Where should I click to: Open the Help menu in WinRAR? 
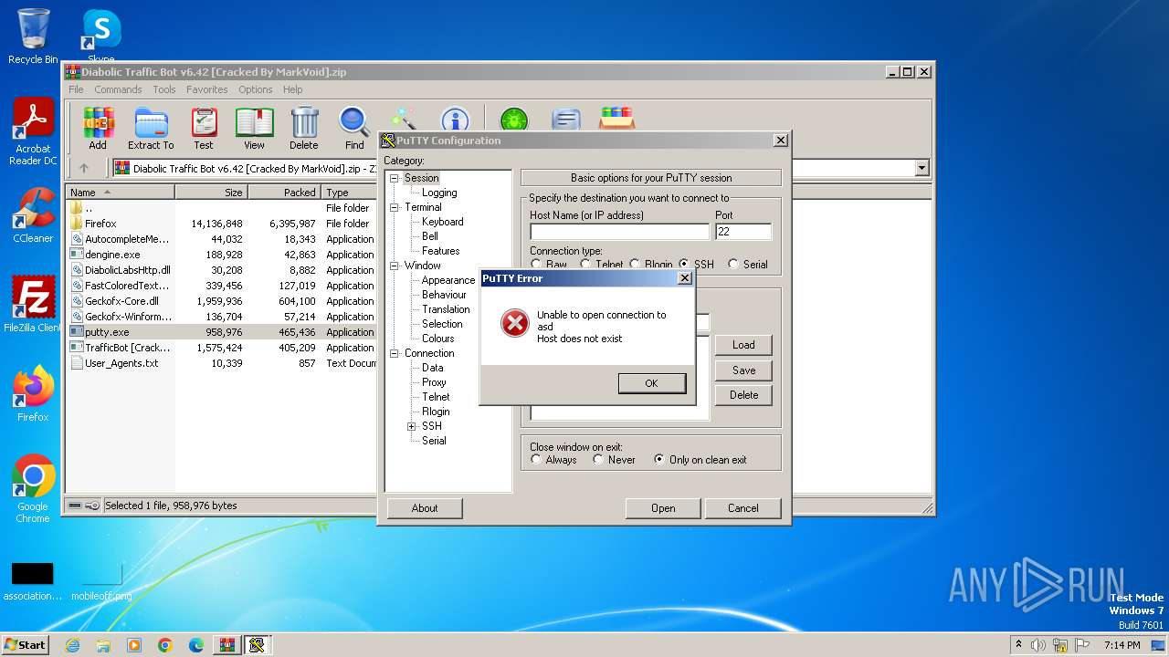point(292,89)
